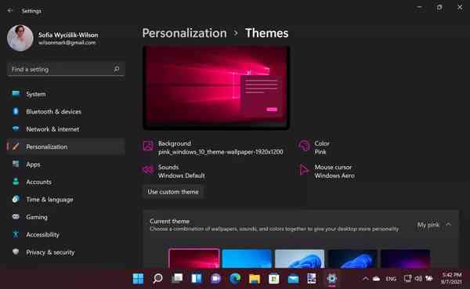Open File Explorer from taskbar
The height and width of the screenshot is (289, 470).
tap(255, 279)
